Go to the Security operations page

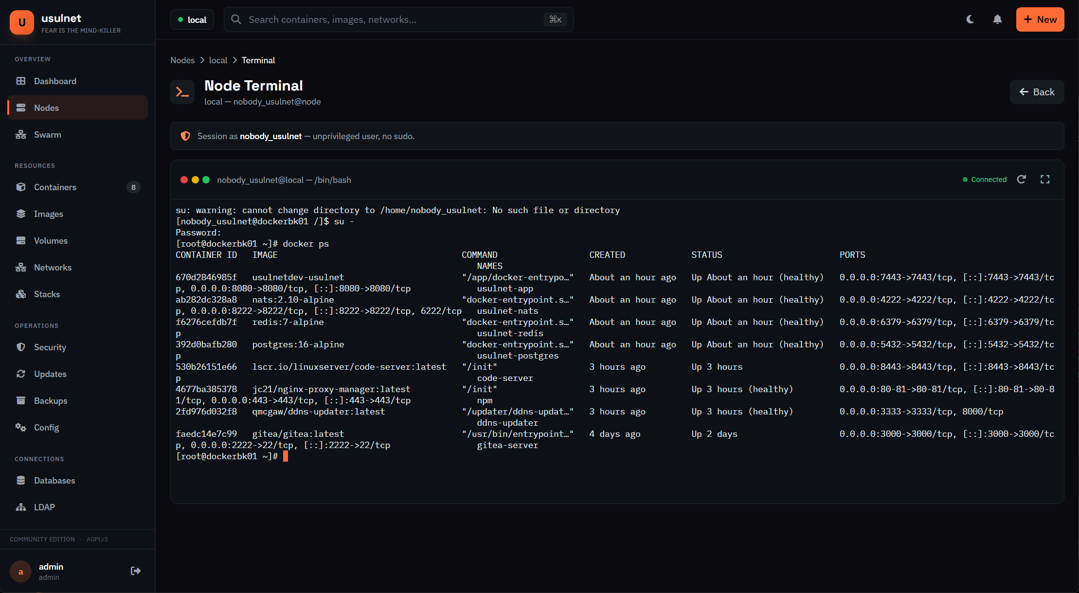[50, 347]
